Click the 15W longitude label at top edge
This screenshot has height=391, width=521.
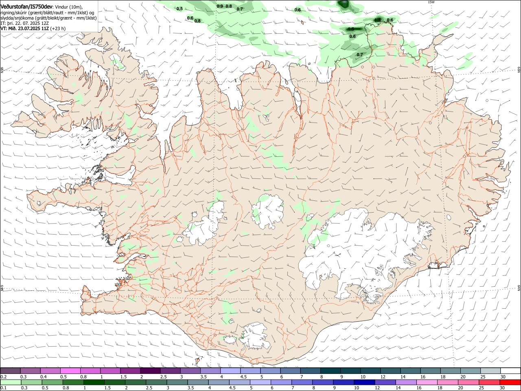431,2
